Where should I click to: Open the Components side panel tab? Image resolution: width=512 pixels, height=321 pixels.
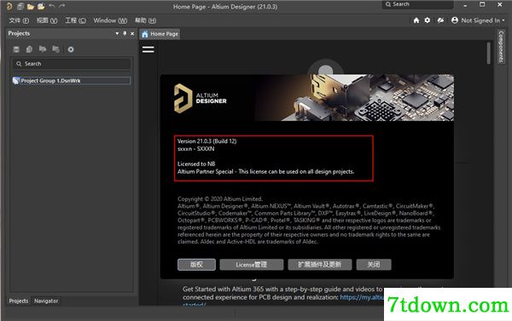coord(501,47)
